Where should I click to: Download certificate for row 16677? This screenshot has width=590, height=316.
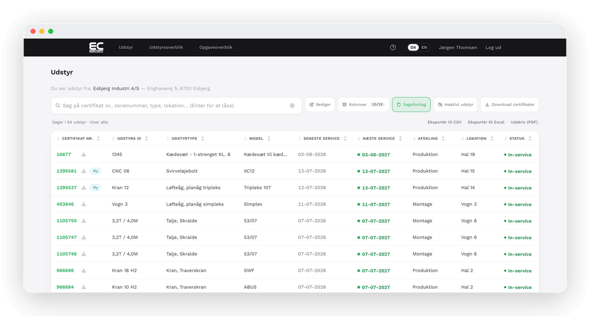coord(84,155)
